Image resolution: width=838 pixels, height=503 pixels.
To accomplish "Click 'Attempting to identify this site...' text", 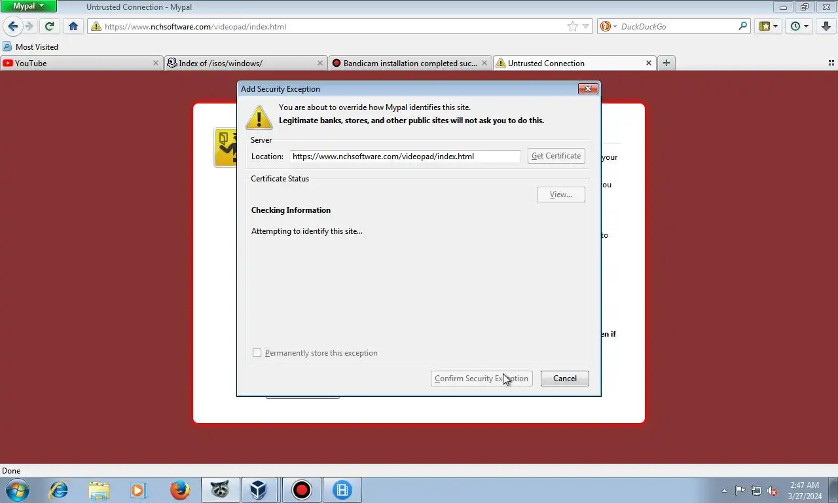I will click(x=307, y=231).
